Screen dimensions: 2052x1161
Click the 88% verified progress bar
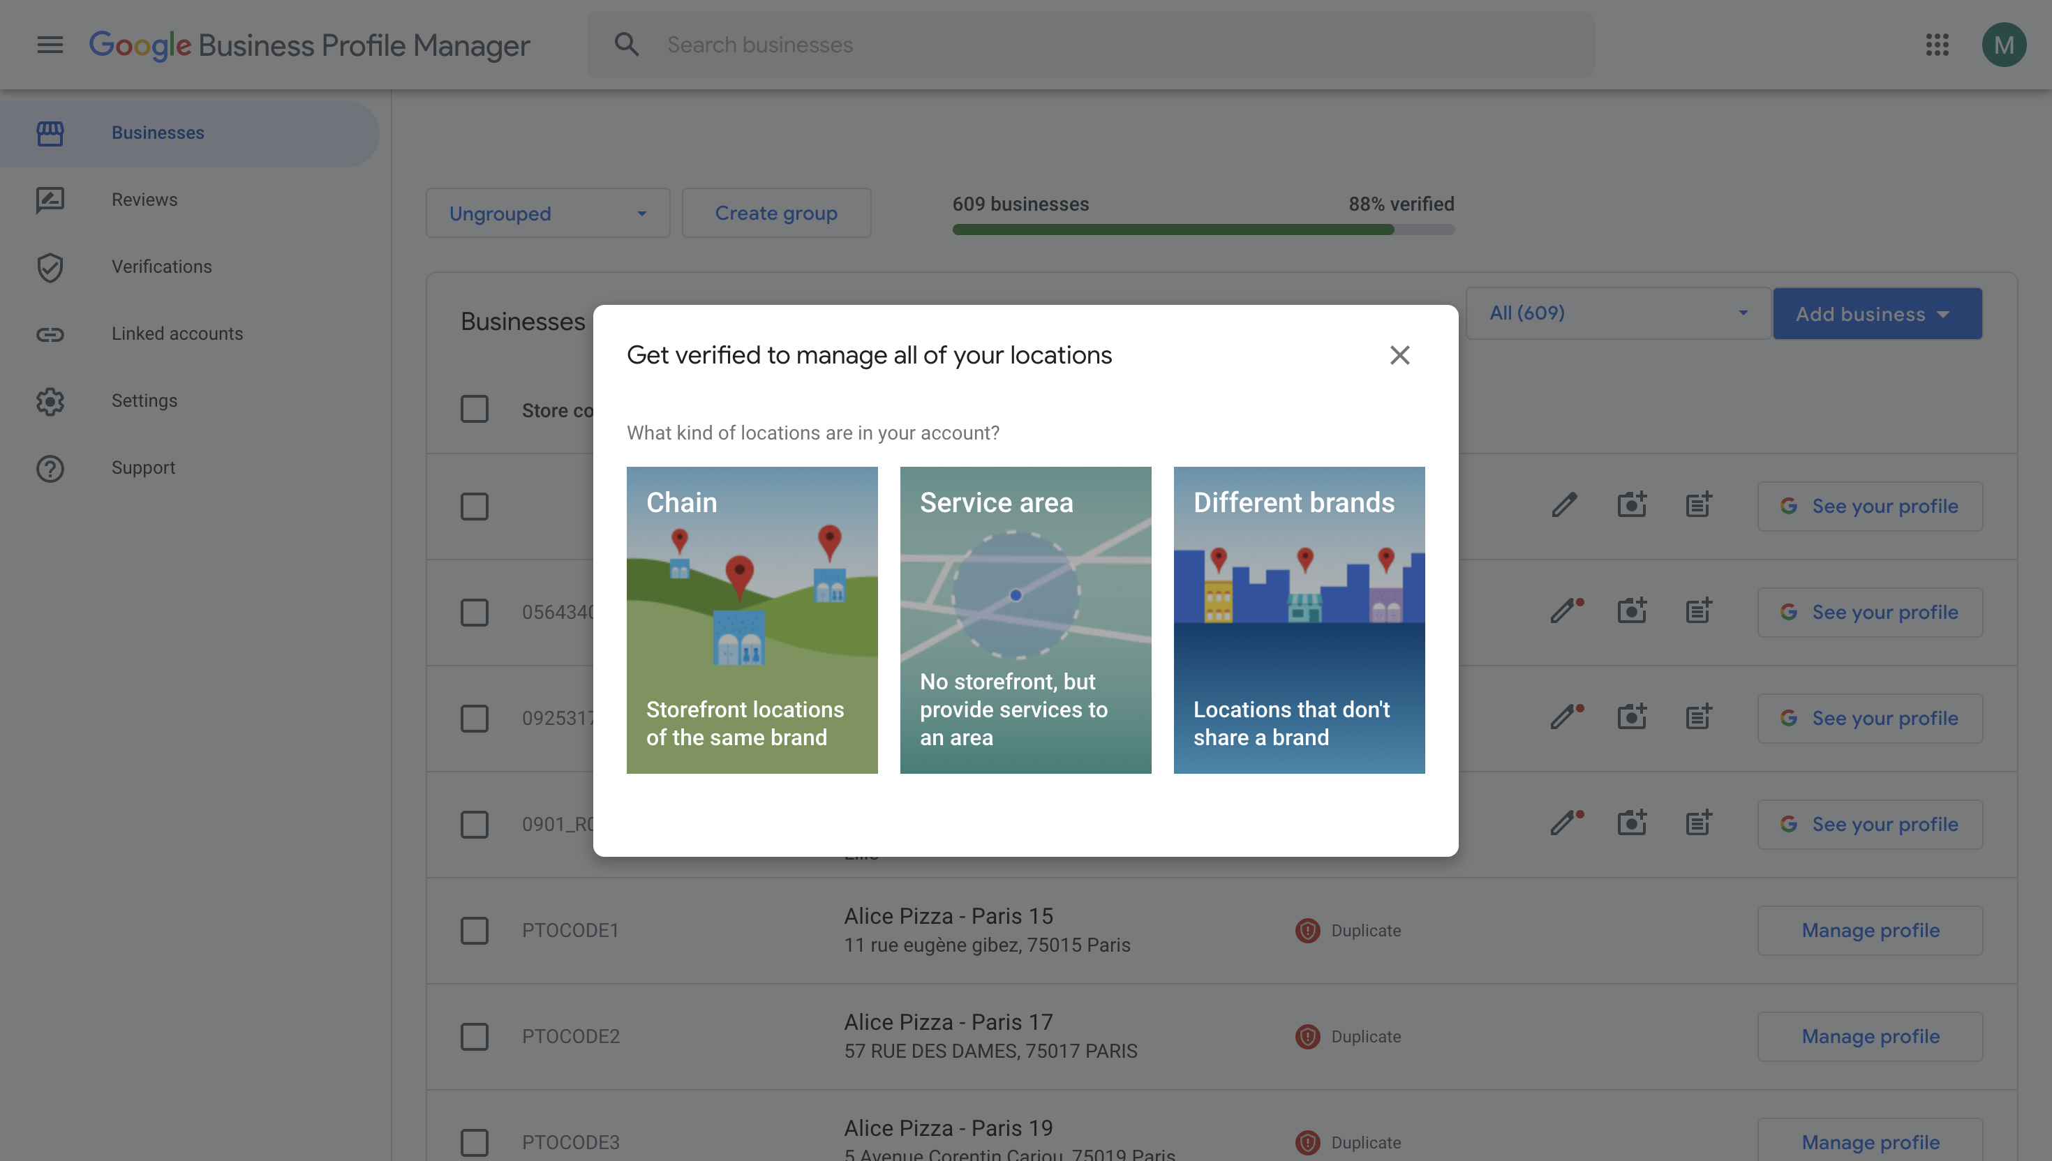point(1203,230)
